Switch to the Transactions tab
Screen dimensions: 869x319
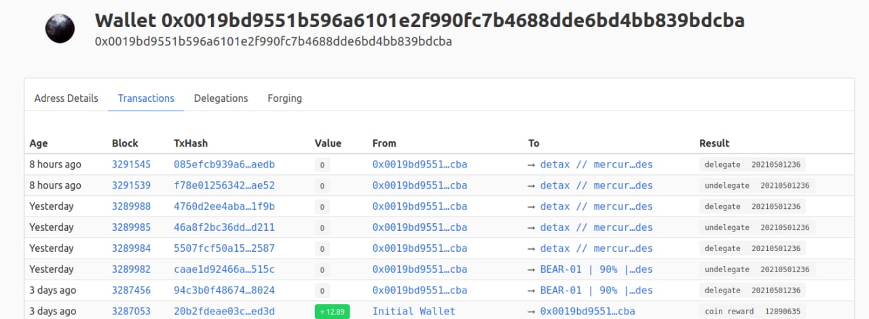tap(146, 98)
